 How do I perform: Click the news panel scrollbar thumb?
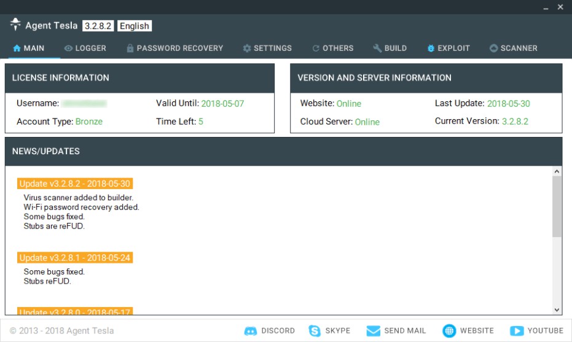pyautogui.click(x=557, y=206)
